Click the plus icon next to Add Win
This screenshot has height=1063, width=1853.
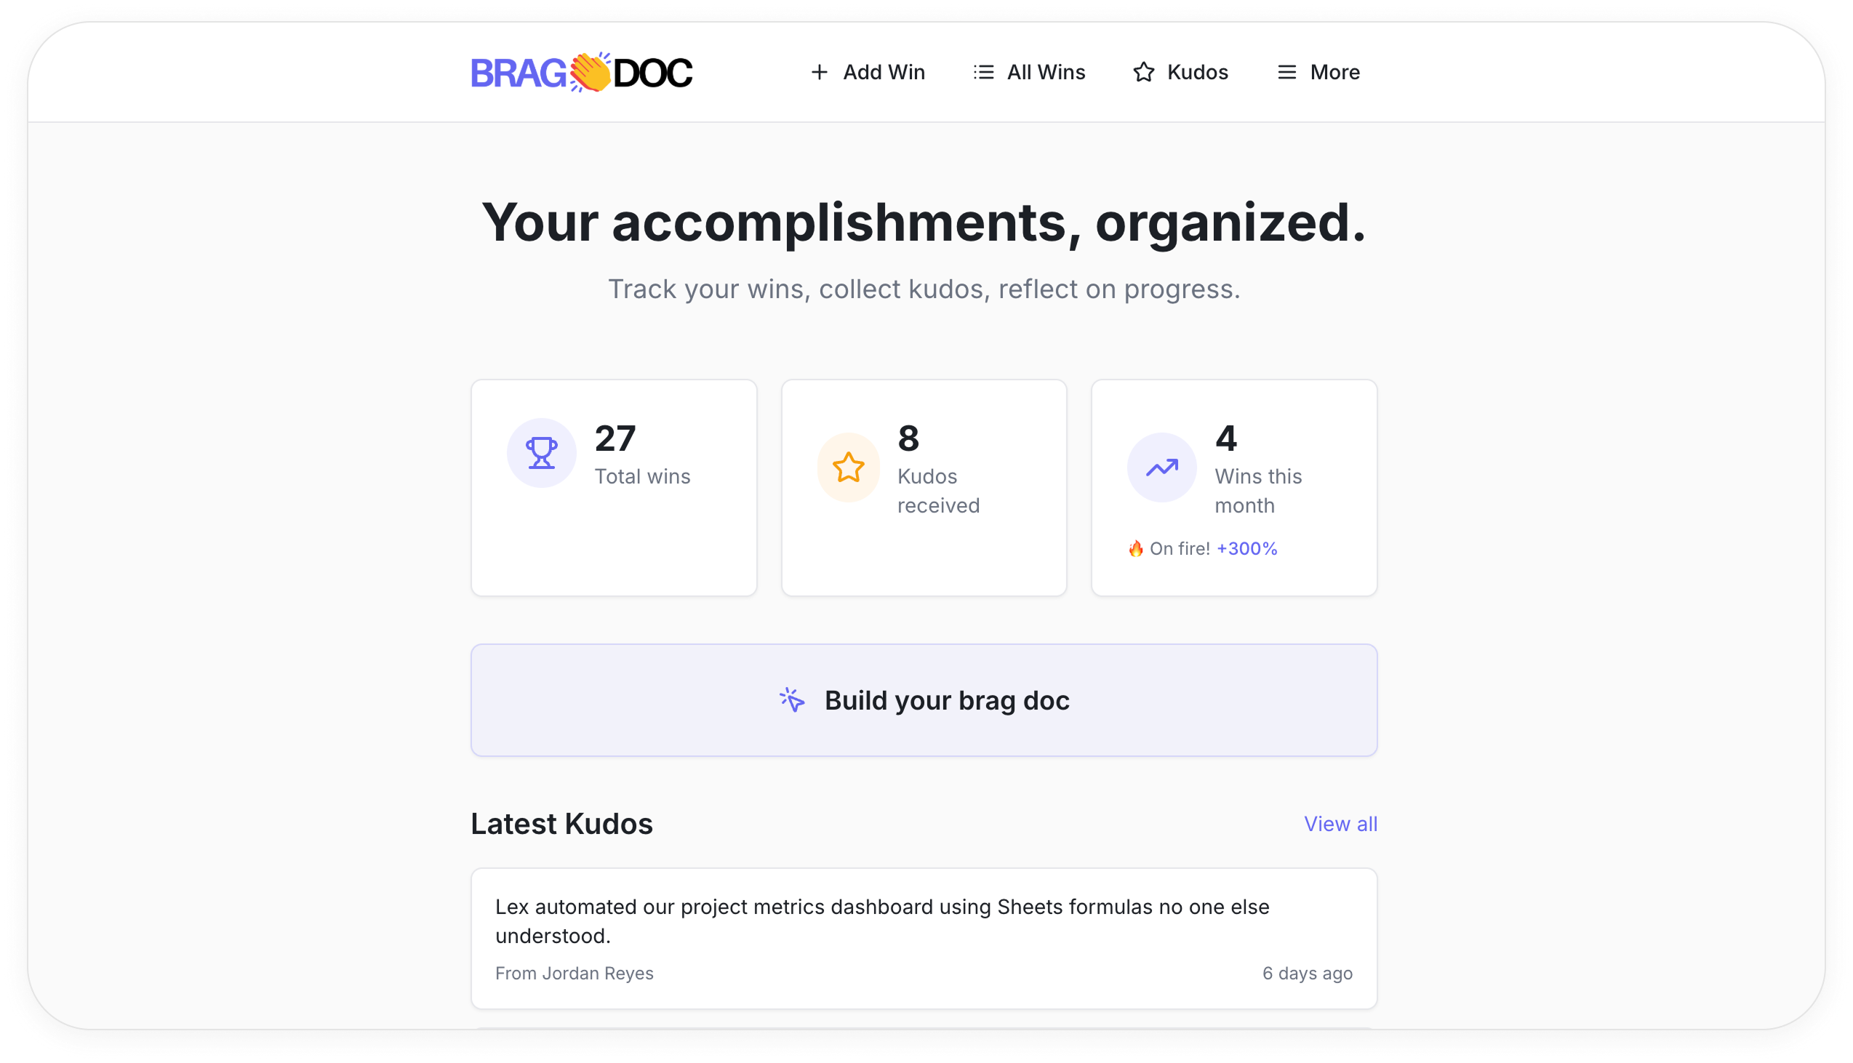coord(819,71)
